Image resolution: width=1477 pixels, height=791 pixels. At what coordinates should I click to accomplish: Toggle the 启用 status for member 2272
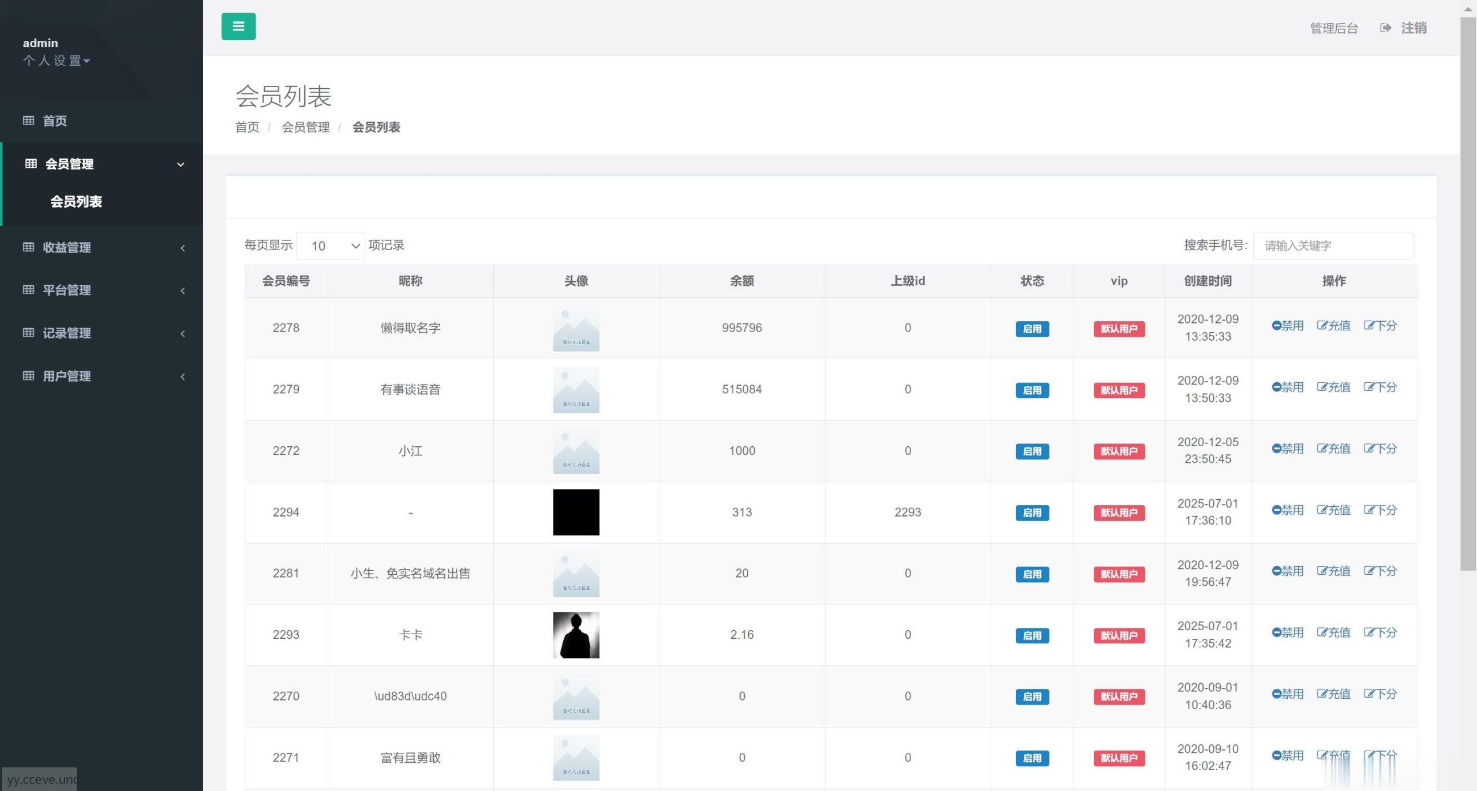[x=1032, y=451]
